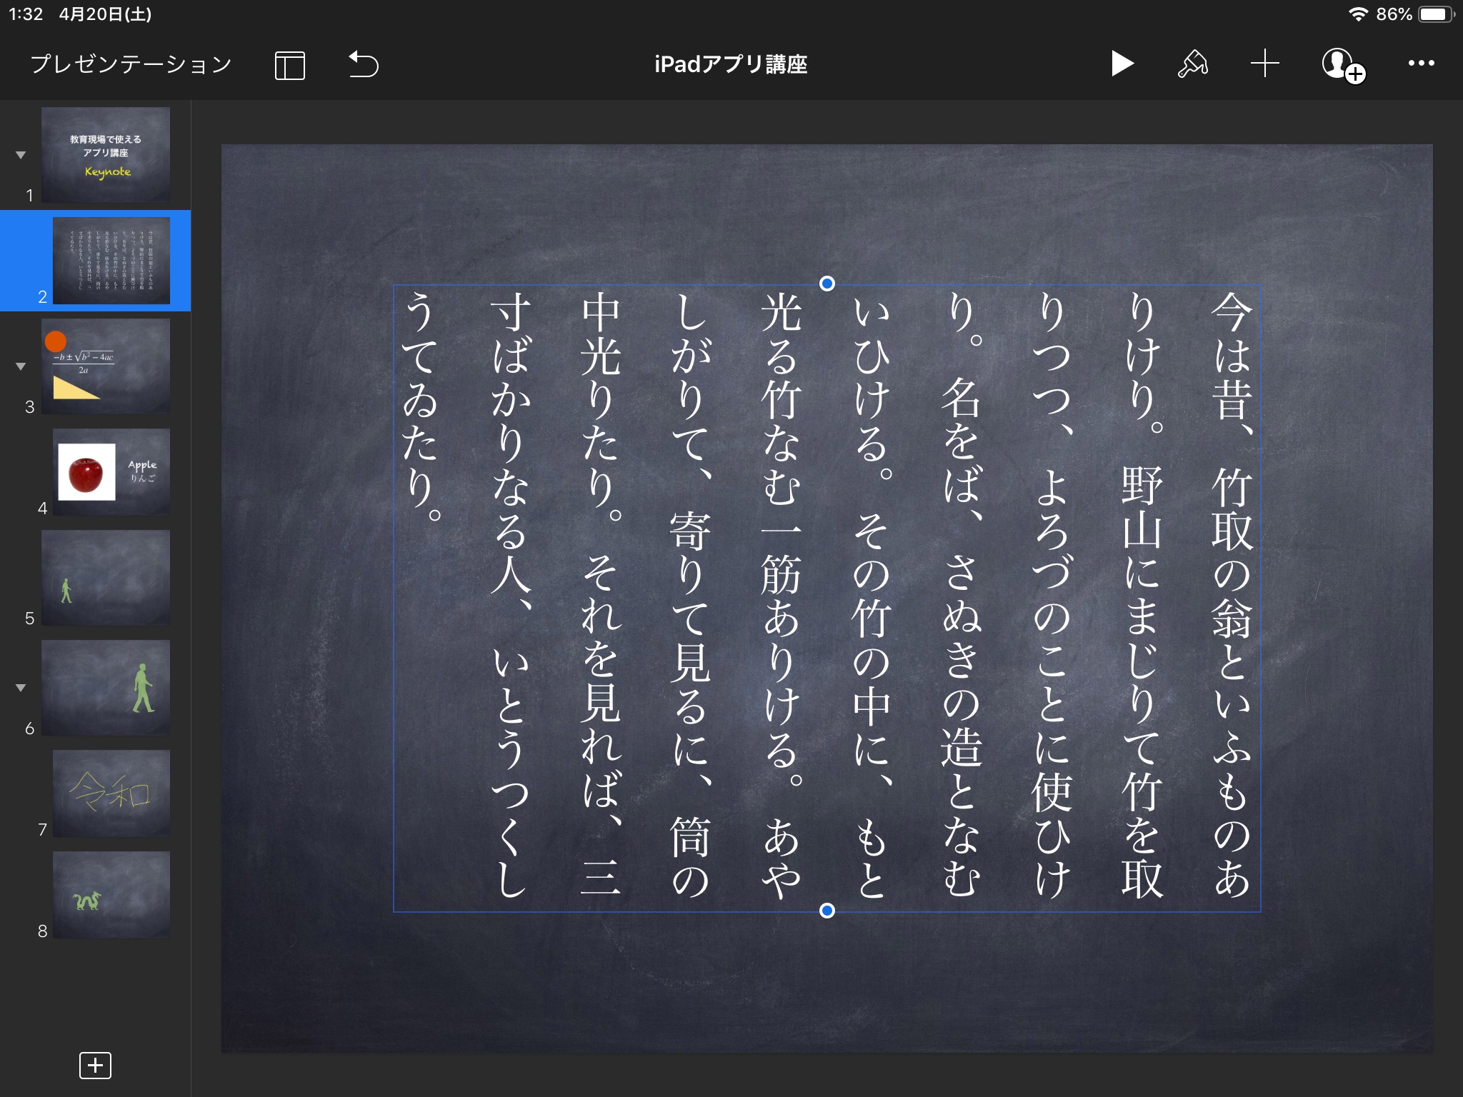Expand slide 6 section arrow
Viewport: 1463px width, 1097px height.
(19, 688)
